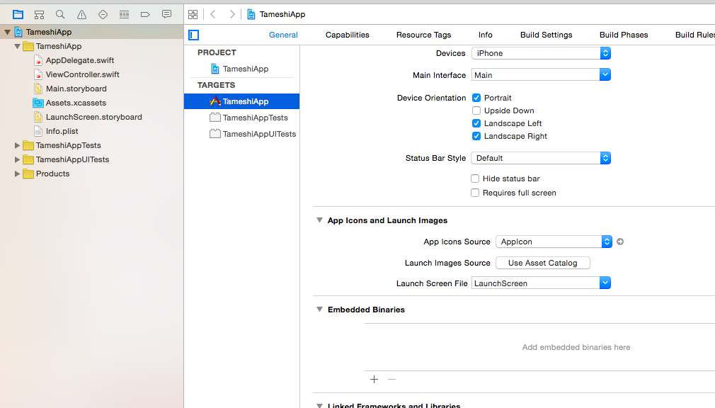Enable Upside Down orientation
The width and height of the screenshot is (715, 408).
click(476, 110)
